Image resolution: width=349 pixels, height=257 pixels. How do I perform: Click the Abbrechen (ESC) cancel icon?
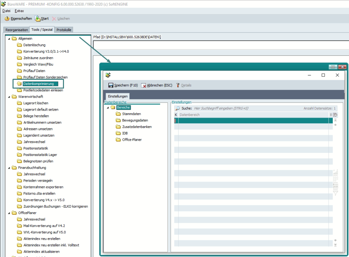coord(144,86)
